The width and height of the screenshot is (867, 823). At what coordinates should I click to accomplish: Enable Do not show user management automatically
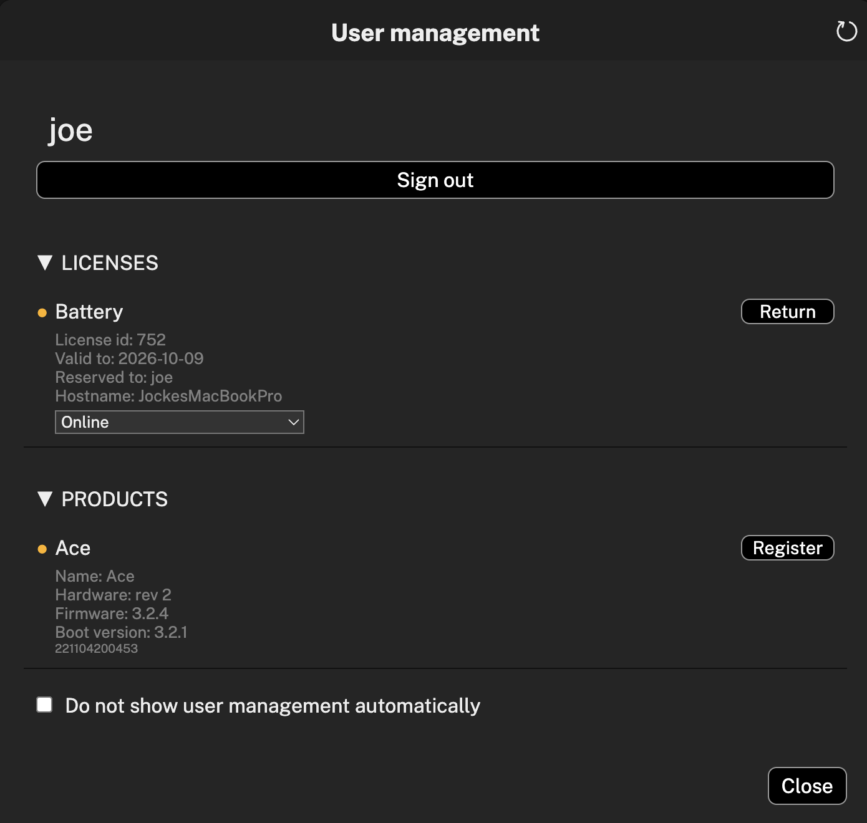tap(44, 705)
